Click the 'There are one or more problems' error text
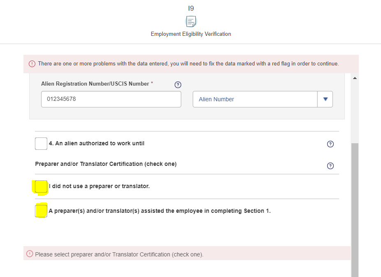This screenshot has width=381, height=277. tap(188, 64)
